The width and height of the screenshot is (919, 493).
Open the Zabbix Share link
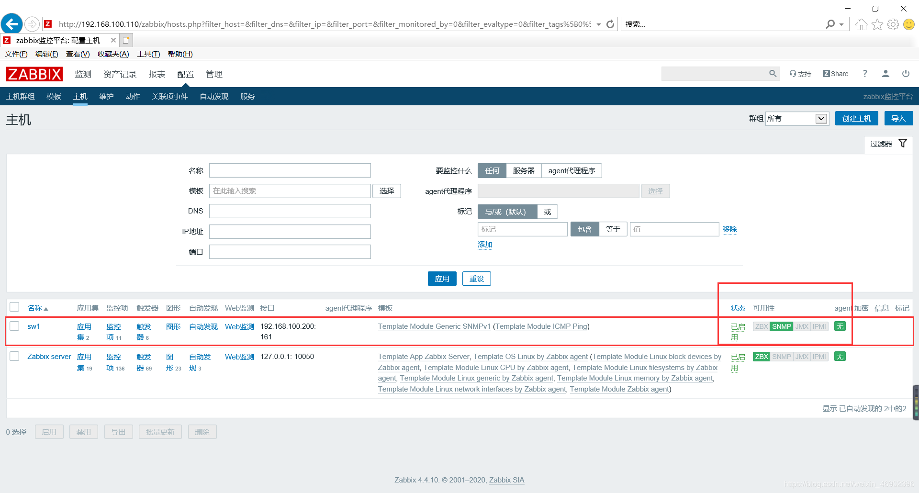tap(836, 74)
